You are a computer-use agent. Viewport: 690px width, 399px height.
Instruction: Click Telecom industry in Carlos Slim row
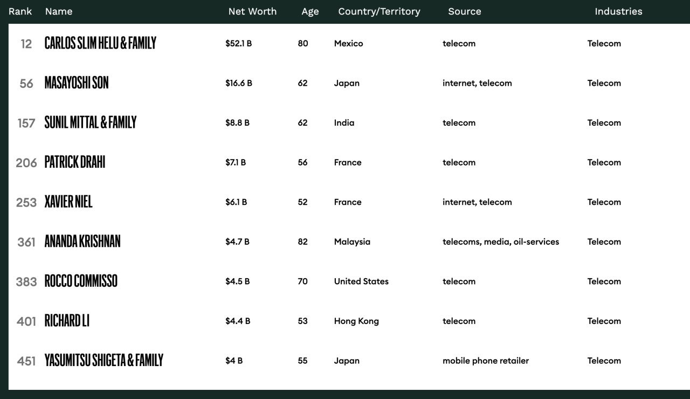coord(604,43)
